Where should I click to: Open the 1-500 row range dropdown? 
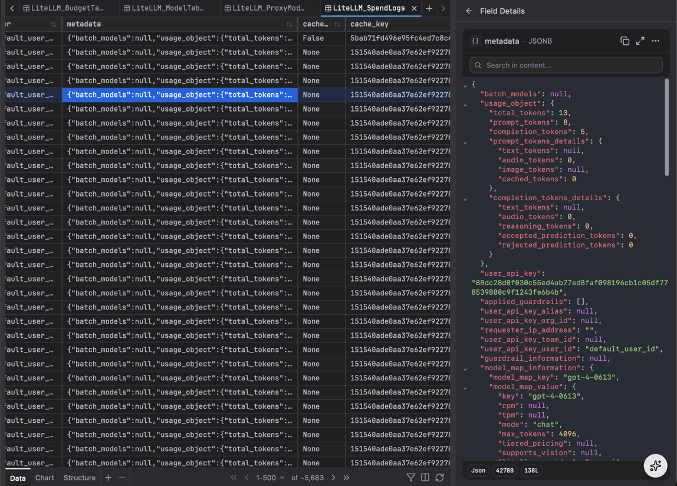pyautogui.click(x=270, y=477)
